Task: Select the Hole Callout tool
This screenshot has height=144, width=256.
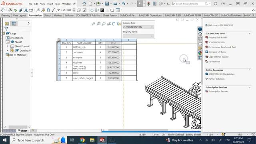Action: pos(63,10)
